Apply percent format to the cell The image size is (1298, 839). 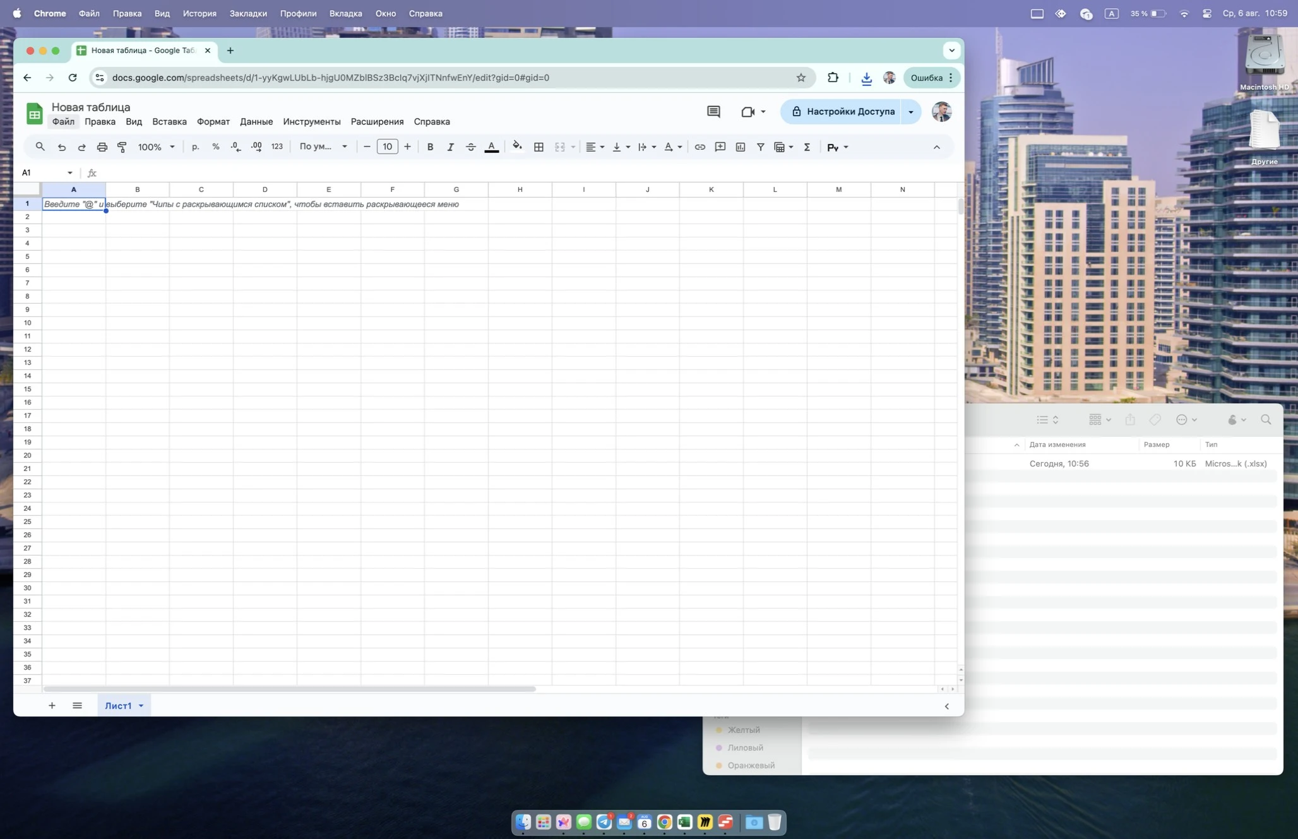pyautogui.click(x=216, y=146)
